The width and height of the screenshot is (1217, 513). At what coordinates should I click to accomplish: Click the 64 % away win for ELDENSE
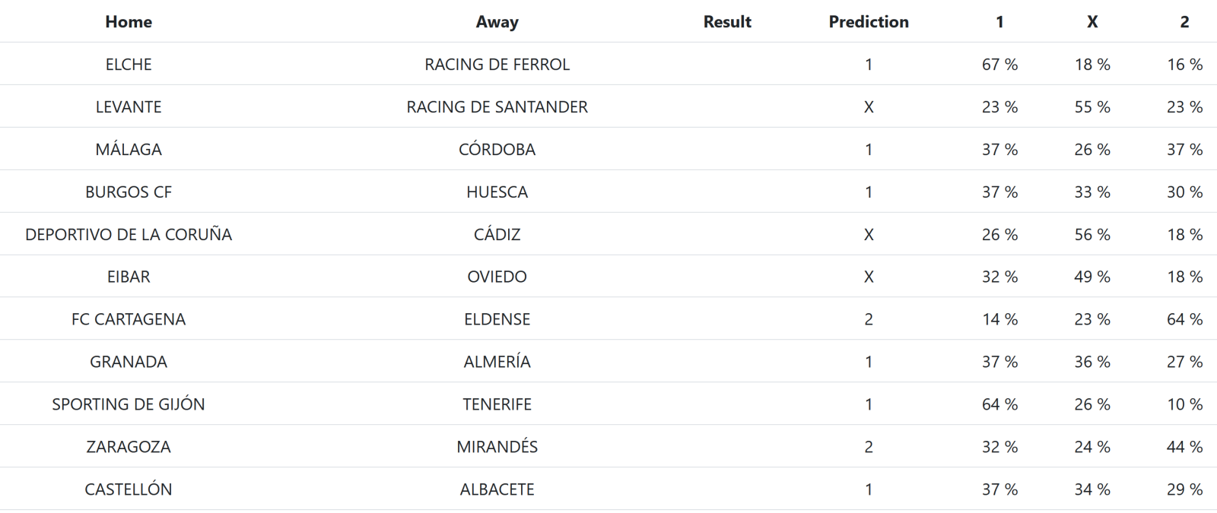(x=1184, y=319)
